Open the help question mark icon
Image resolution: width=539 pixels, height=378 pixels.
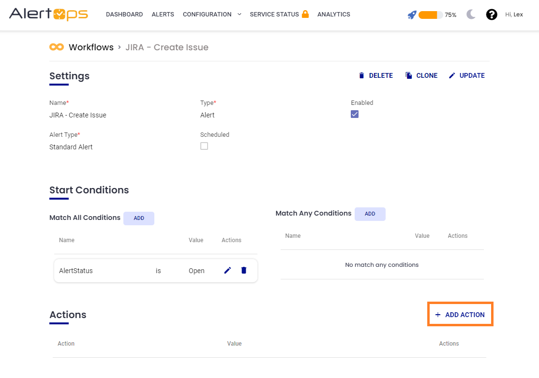point(492,15)
